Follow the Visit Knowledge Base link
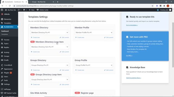Image resolution: width=174 pixels, height=97 pixels. click(x=133, y=78)
